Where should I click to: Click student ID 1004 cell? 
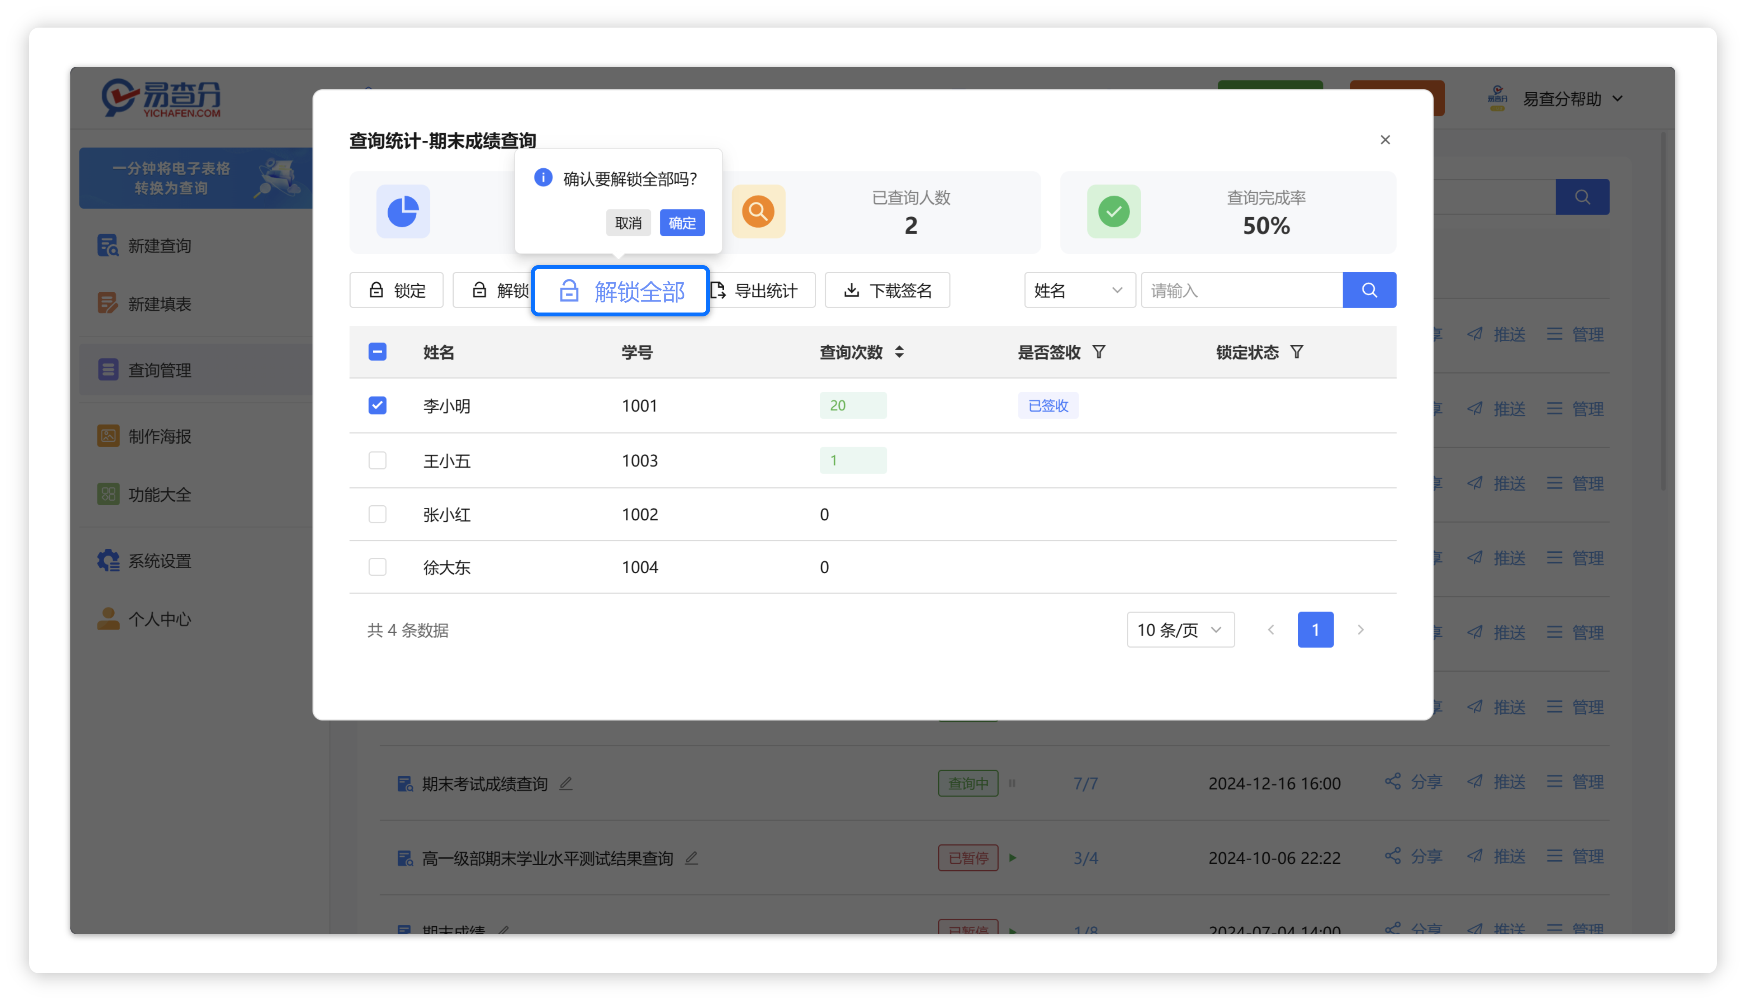pos(640,567)
